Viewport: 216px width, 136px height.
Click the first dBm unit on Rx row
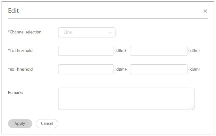(120, 69)
